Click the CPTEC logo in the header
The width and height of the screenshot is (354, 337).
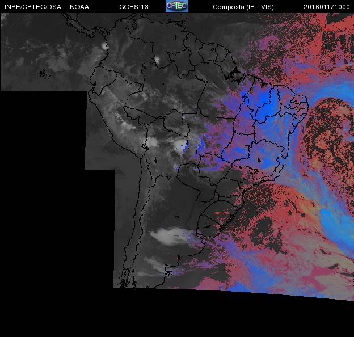coord(177,6)
